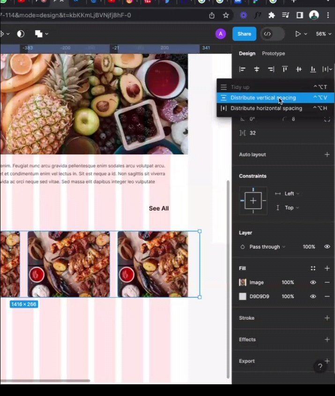Click the boolean union shapes icon
Image resolution: width=335 pixels, height=396 pixels.
click(x=39, y=34)
